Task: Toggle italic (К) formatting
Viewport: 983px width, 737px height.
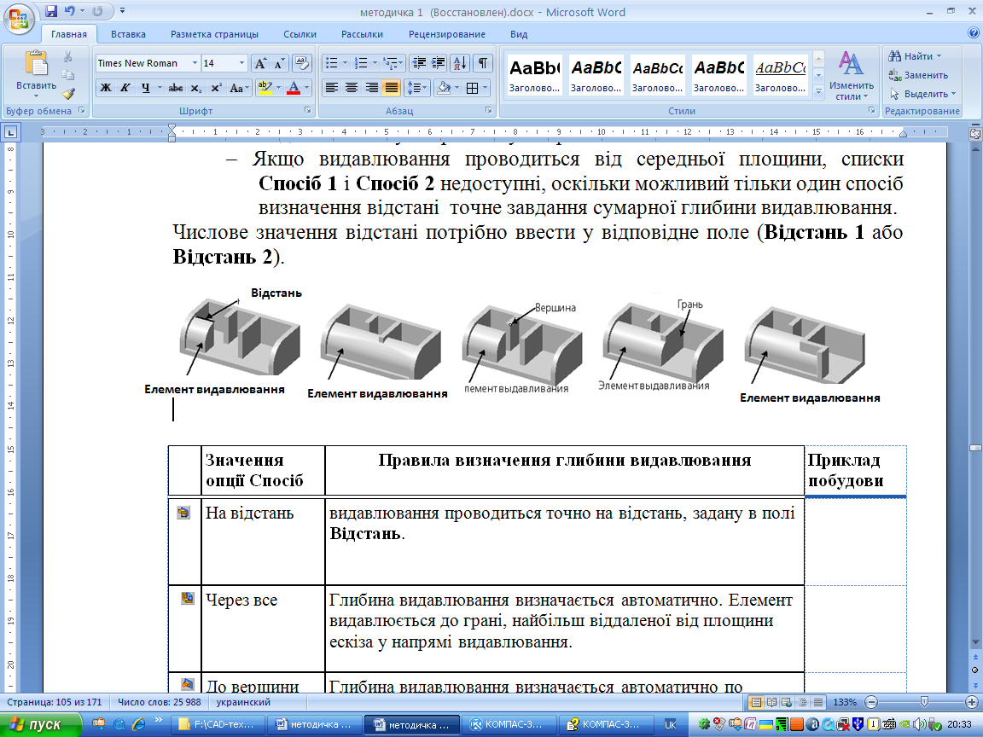Action: point(125,88)
